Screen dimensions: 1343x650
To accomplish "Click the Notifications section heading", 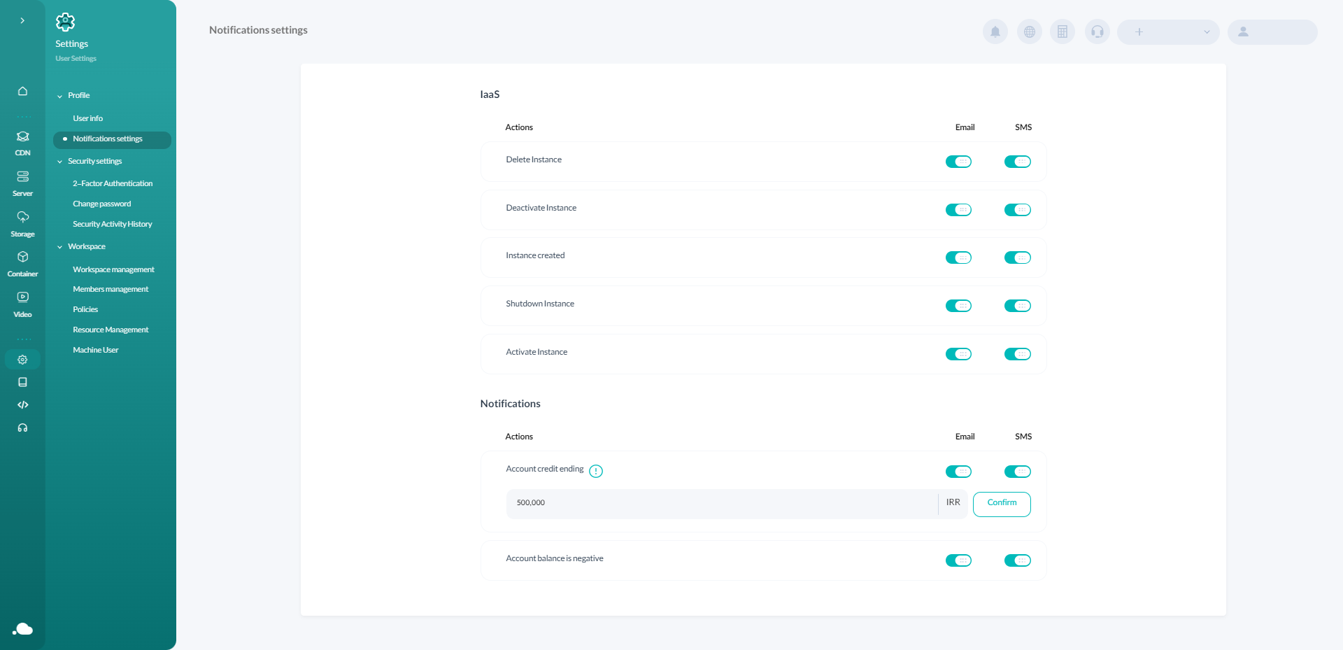I will [510, 404].
